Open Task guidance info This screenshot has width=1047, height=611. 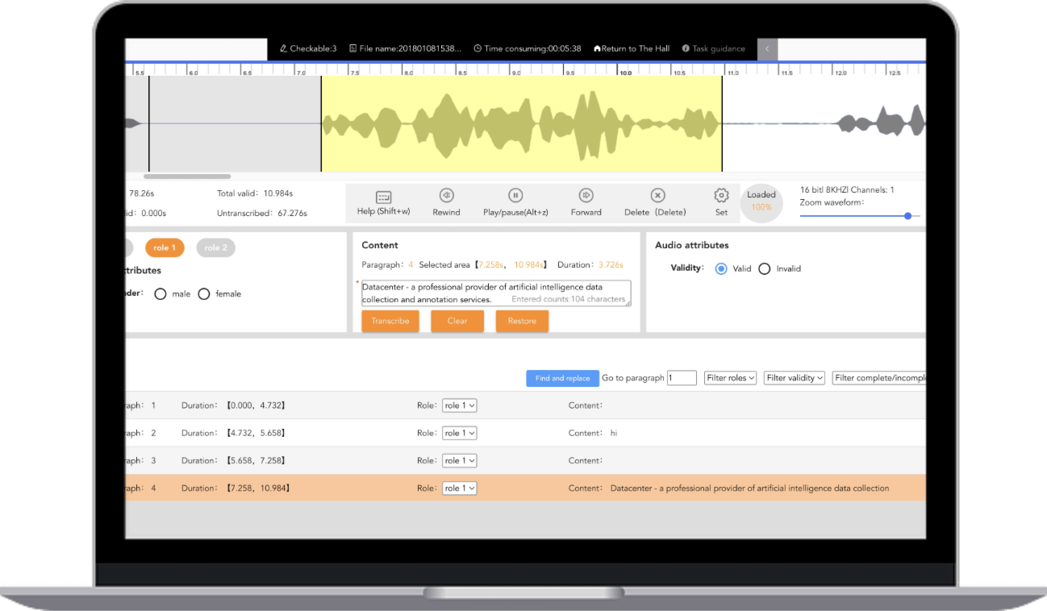pyautogui.click(x=713, y=48)
